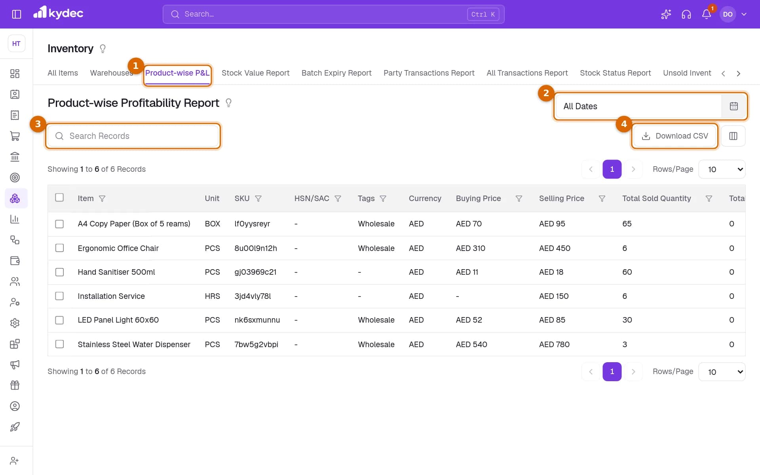Open the shopping cart sidebar icon
The width and height of the screenshot is (760, 475).
(x=15, y=136)
